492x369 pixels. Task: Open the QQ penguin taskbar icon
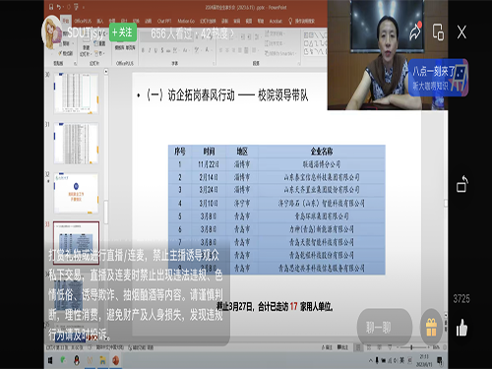coord(77,360)
